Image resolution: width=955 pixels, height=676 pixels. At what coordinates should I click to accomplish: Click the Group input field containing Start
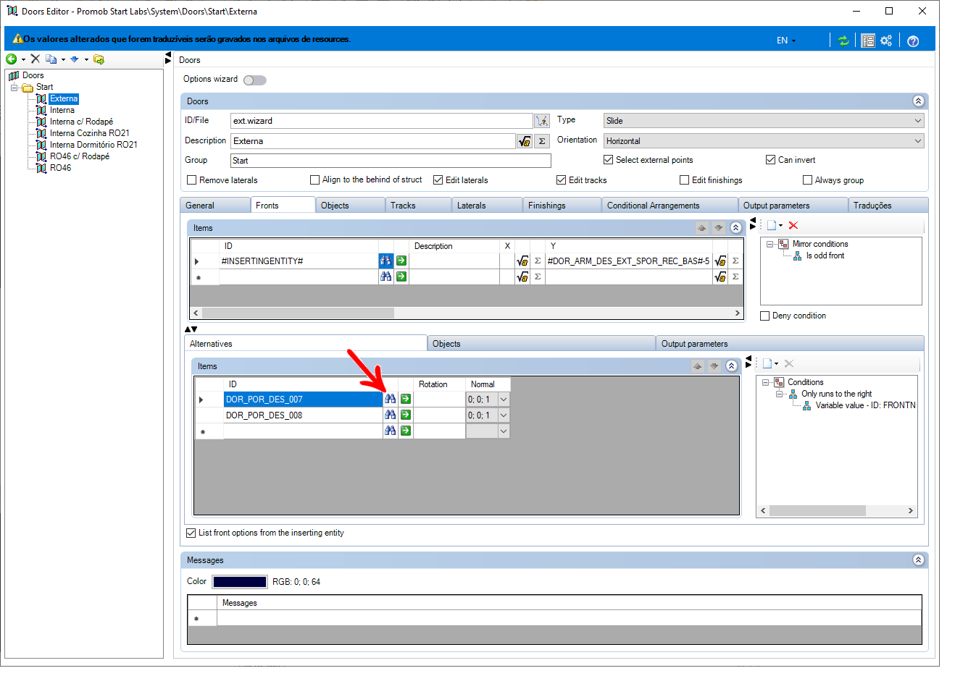391,161
